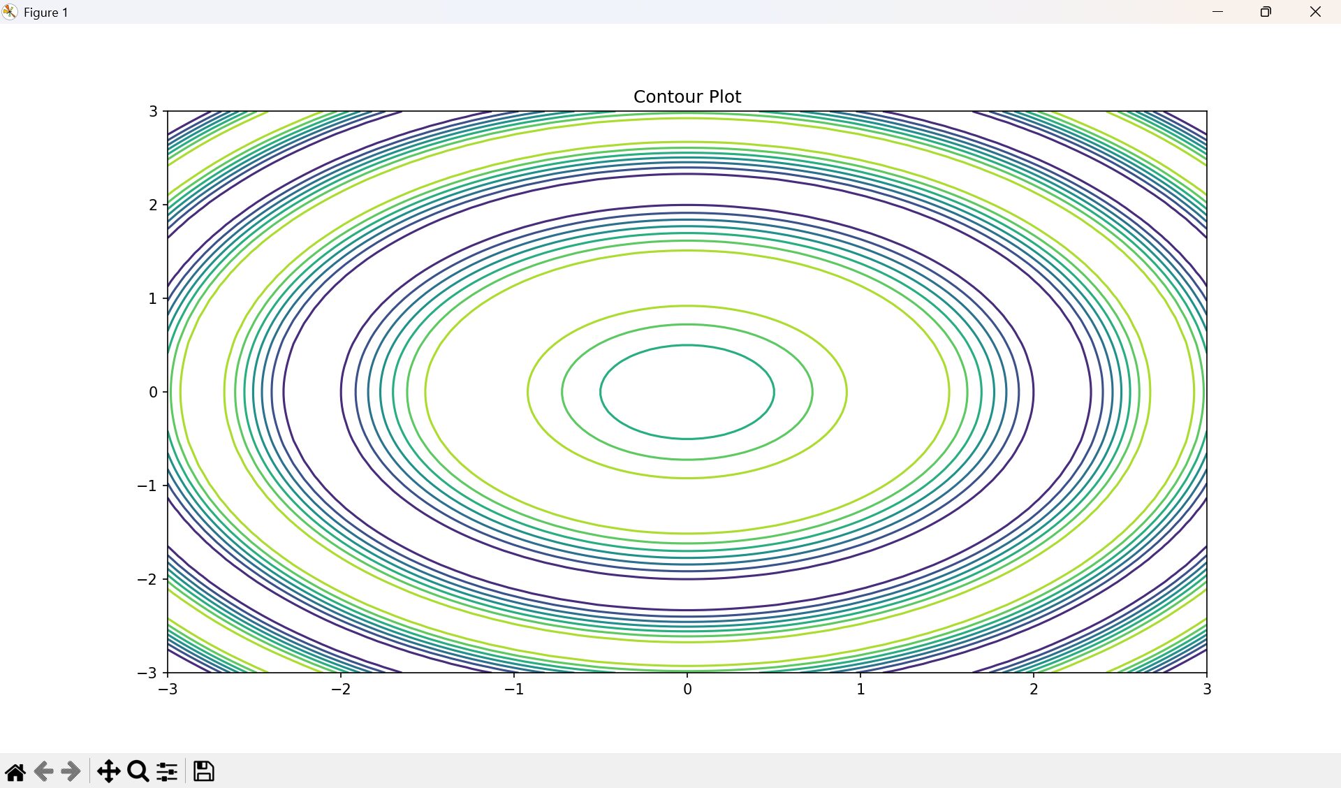Viewport: 1341px width, 788px height.
Task: Click the y-axis tick label "0"
Action: (153, 392)
